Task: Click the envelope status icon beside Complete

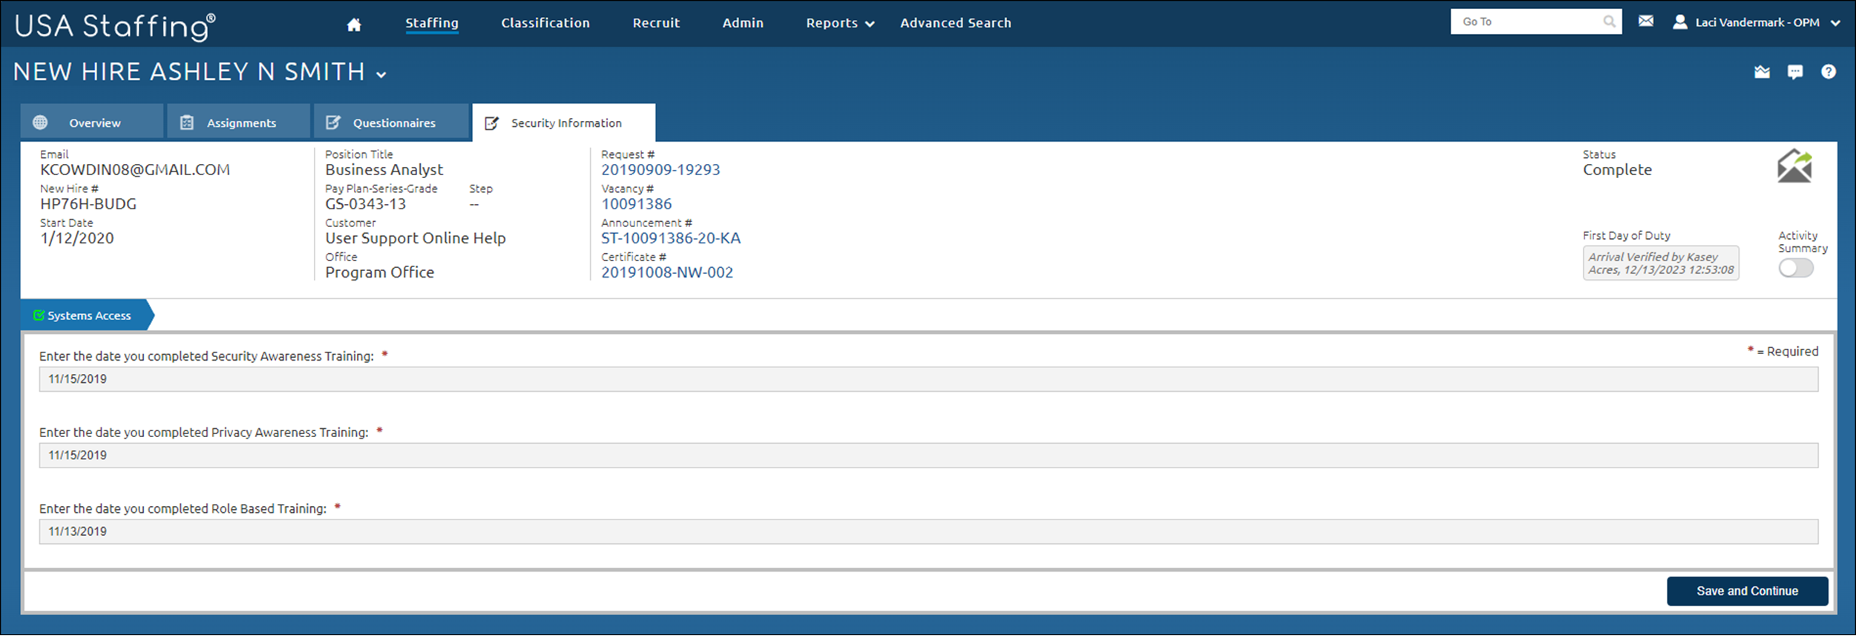Action: tap(1794, 165)
